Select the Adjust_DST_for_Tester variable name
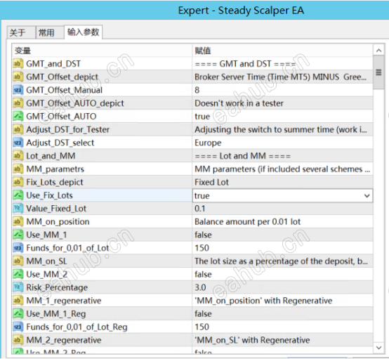Screen dimensions: 389x359 (x=68, y=129)
